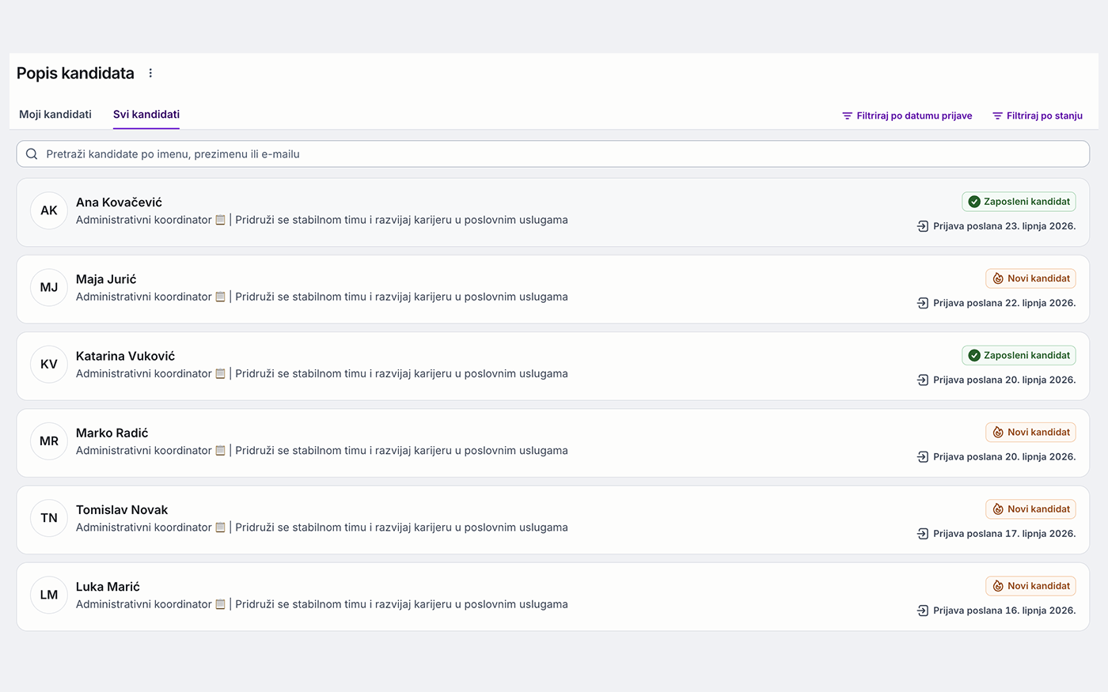
Task: Click the application-sent icon in Maja Jurić's row
Action: tap(923, 303)
